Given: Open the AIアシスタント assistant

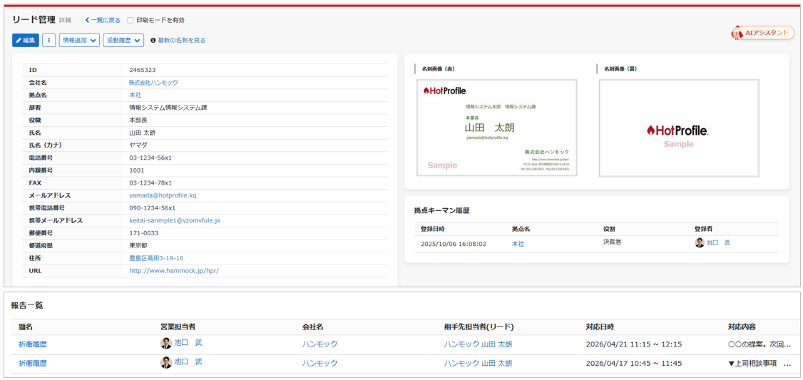Looking at the screenshot, I should click(x=762, y=33).
